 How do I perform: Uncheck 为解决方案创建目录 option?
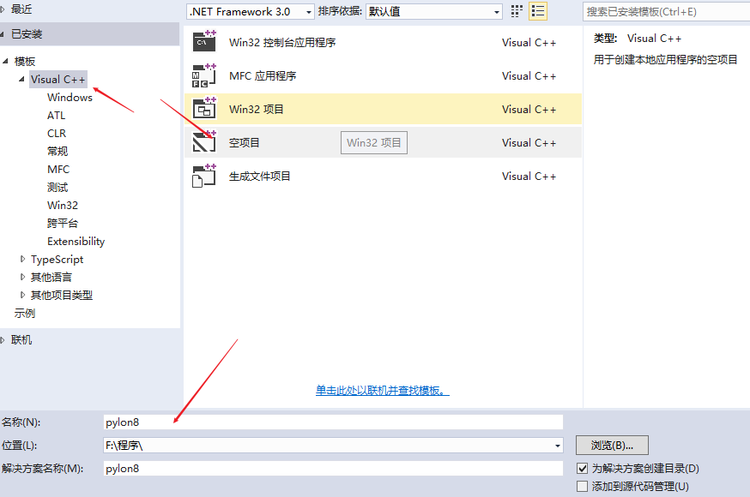(x=581, y=467)
